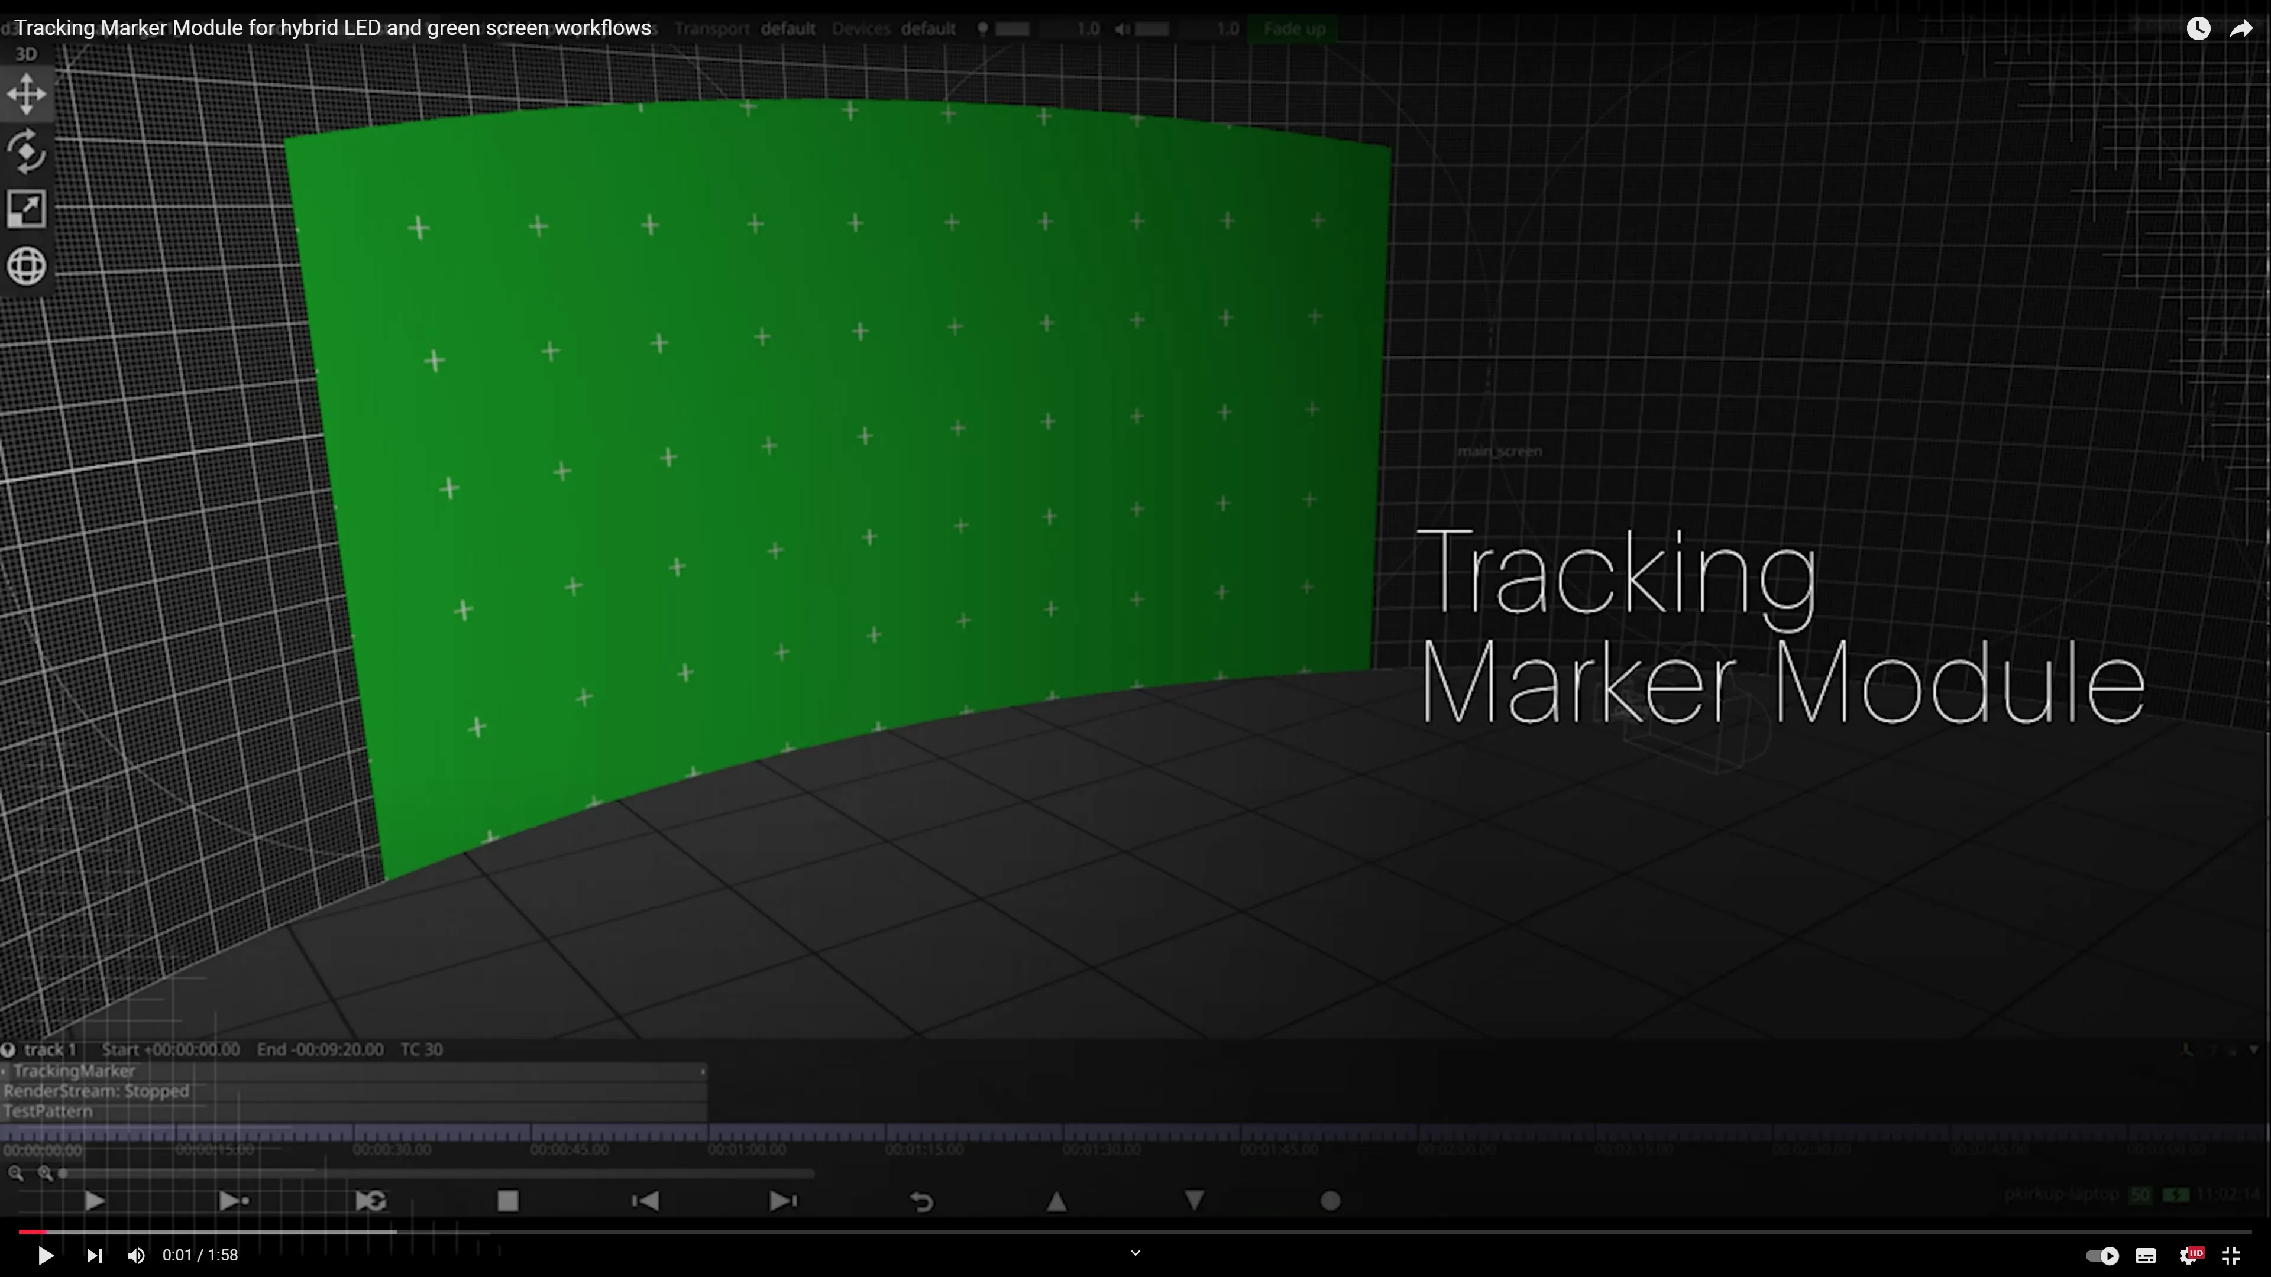Select the Rotate tool
Screen dimensions: 2271x1277
(27, 151)
